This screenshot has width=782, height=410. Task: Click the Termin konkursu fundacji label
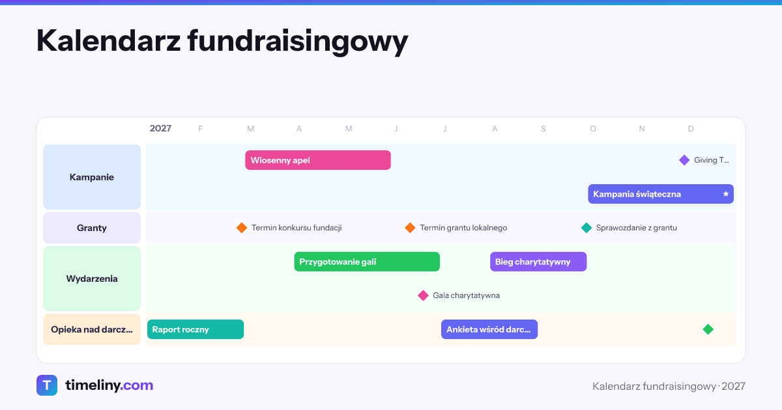297,228
